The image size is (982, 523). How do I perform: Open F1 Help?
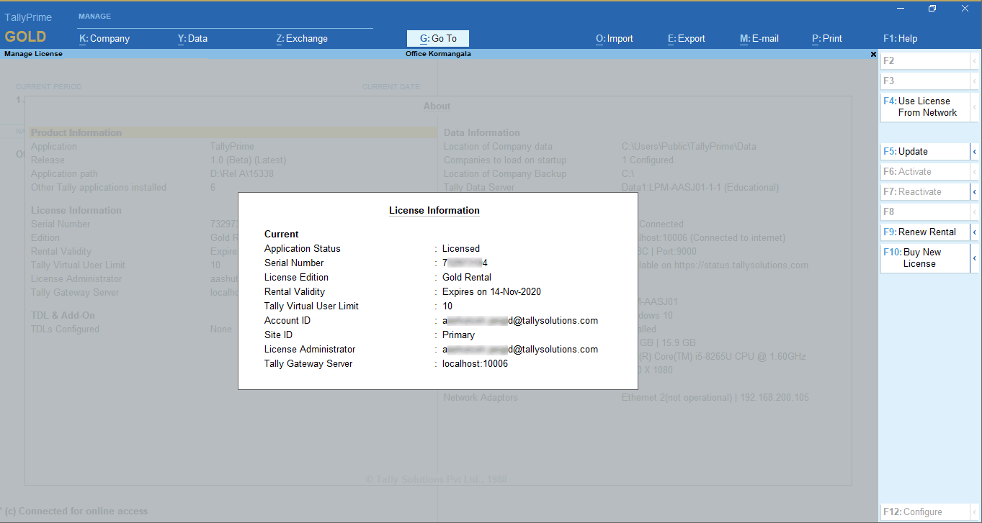(x=900, y=39)
